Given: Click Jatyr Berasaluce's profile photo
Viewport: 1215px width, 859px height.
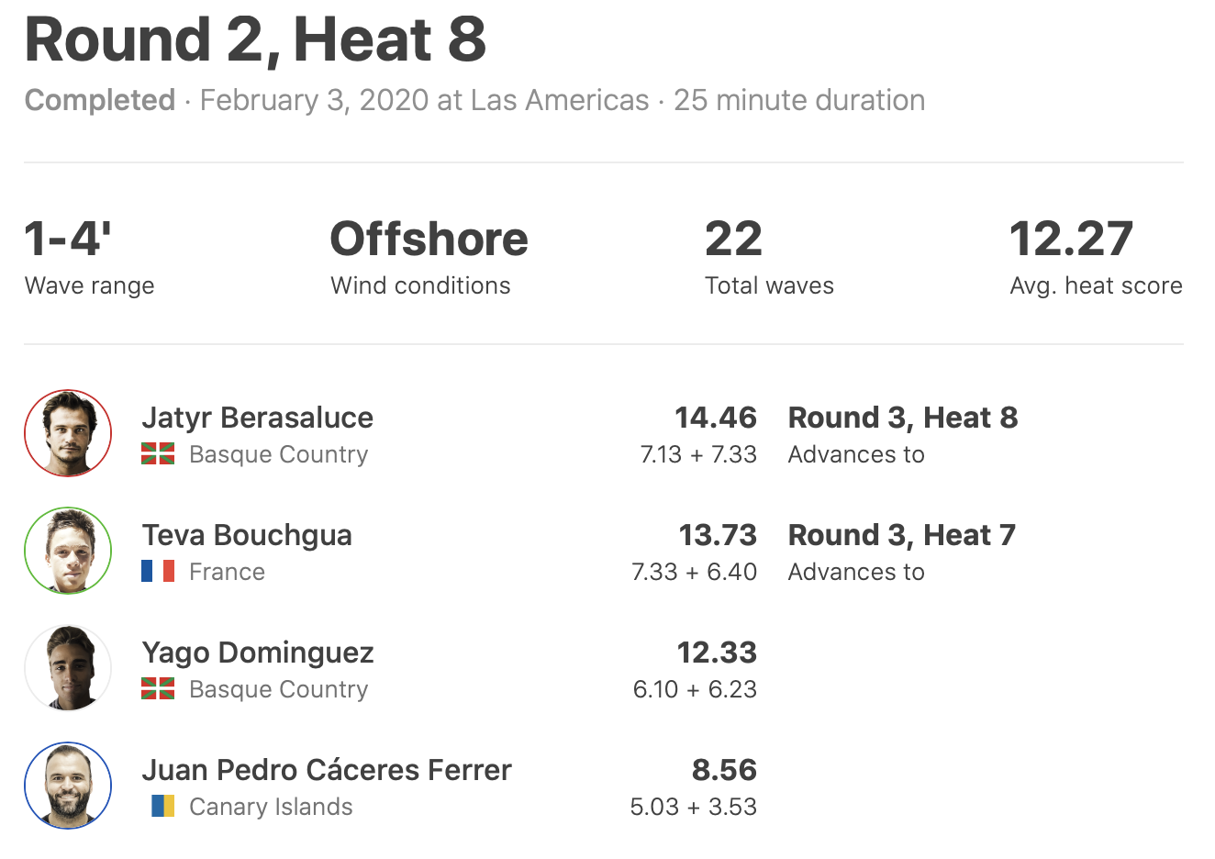Looking at the screenshot, I should pos(68,433).
